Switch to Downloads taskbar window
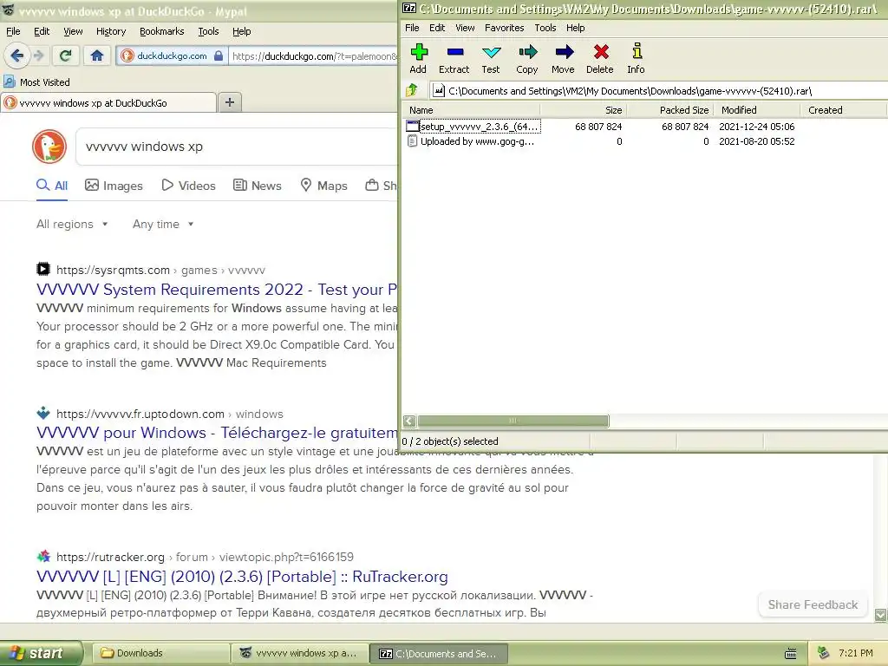The width and height of the screenshot is (888, 666). click(x=160, y=654)
